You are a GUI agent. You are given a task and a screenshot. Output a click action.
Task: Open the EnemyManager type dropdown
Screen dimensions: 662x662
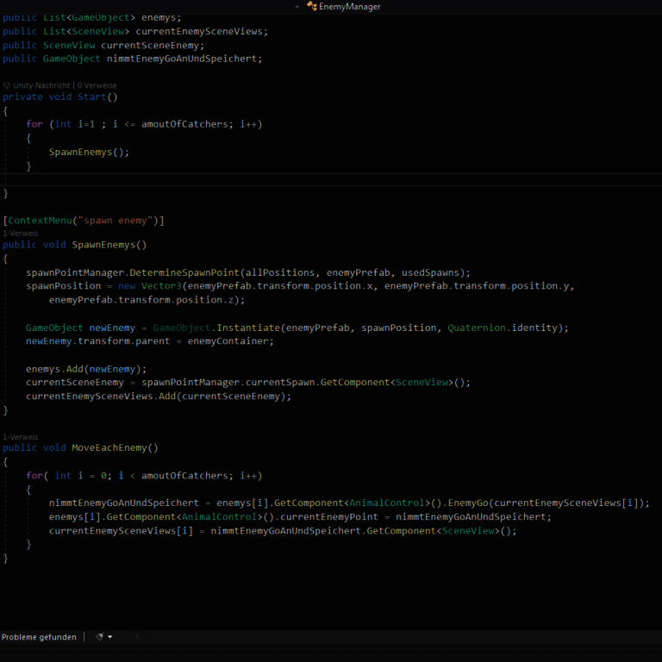click(x=481, y=6)
